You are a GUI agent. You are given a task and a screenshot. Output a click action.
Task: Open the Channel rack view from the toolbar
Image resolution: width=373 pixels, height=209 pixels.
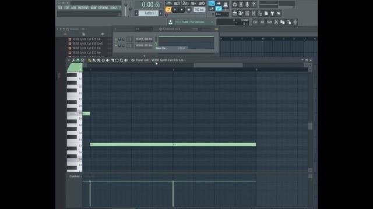click(x=247, y=13)
